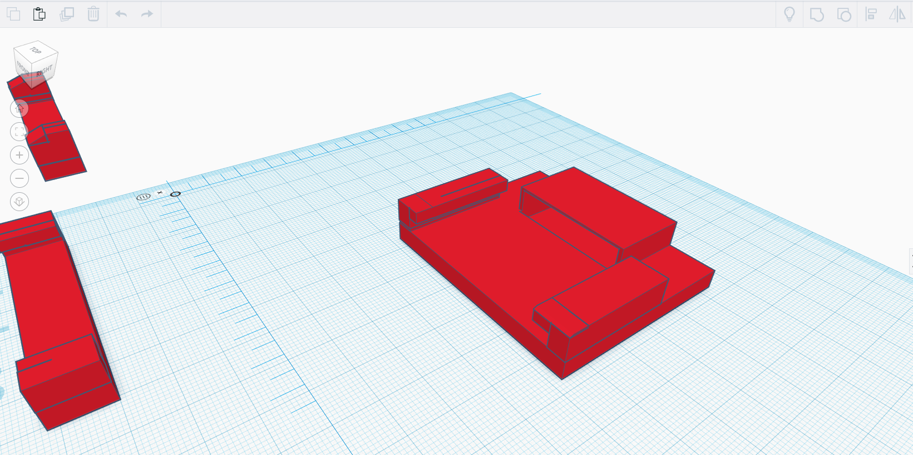This screenshot has width=913, height=455.
Task: Click the Ungroup shapes icon
Action: [844, 14]
